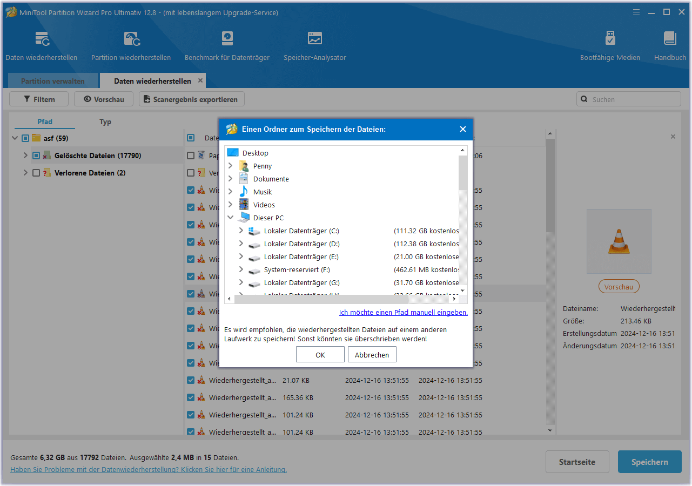
Task: Collapse the asf tree node
Action: tap(15, 138)
